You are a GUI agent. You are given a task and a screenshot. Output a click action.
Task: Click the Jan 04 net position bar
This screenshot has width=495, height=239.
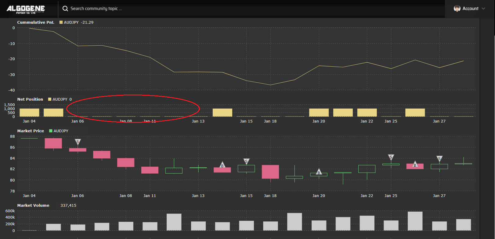29,113
